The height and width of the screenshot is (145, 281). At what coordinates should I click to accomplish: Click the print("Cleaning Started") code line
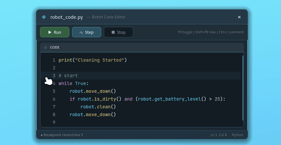pyautogui.click(x=93, y=60)
